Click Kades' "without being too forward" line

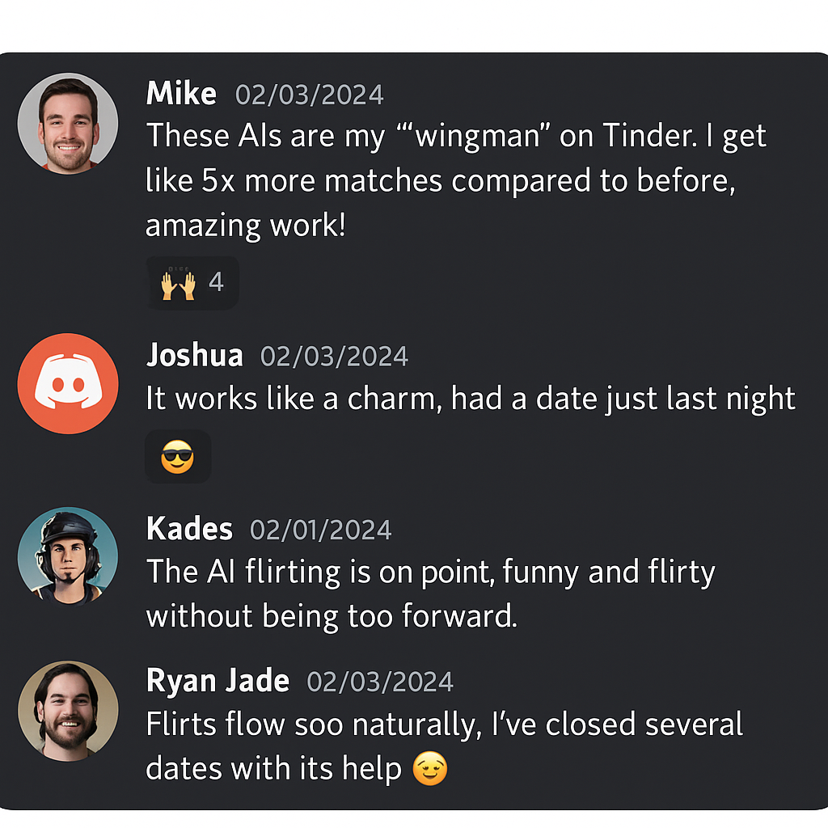(331, 616)
